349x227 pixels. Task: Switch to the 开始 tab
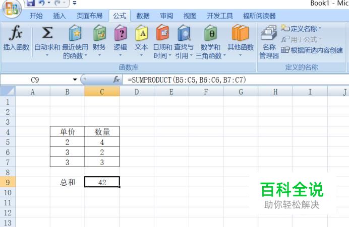[36, 16]
